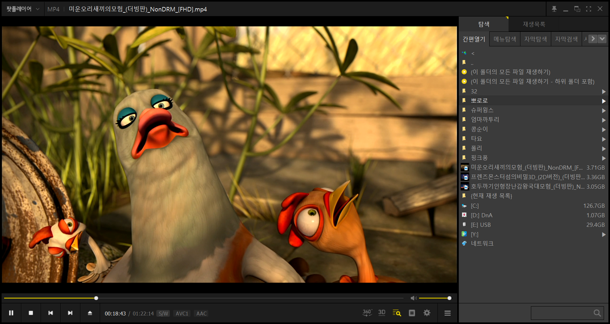Open the {현재 재생 목록} entry

point(534,196)
